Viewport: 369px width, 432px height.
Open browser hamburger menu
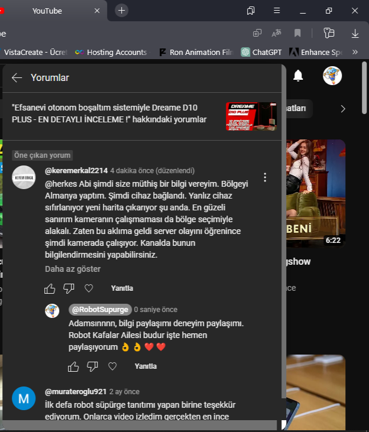277,11
